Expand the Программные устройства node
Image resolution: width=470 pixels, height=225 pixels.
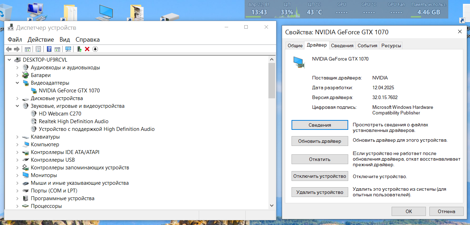pyautogui.click(x=17, y=198)
